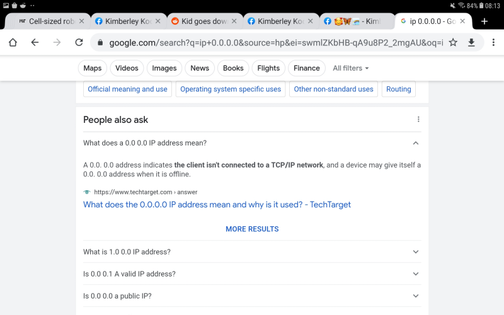Close the ip 0.0.0.0 Google tab
This screenshot has width=504, height=315.
pyautogui.click(x=462, y=21)
